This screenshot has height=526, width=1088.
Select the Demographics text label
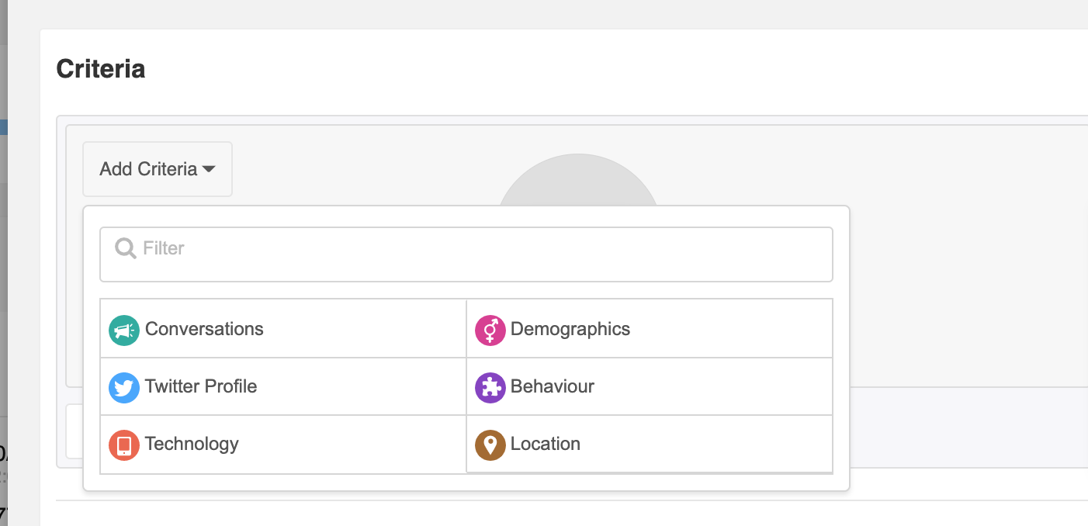tap(570, 329)
